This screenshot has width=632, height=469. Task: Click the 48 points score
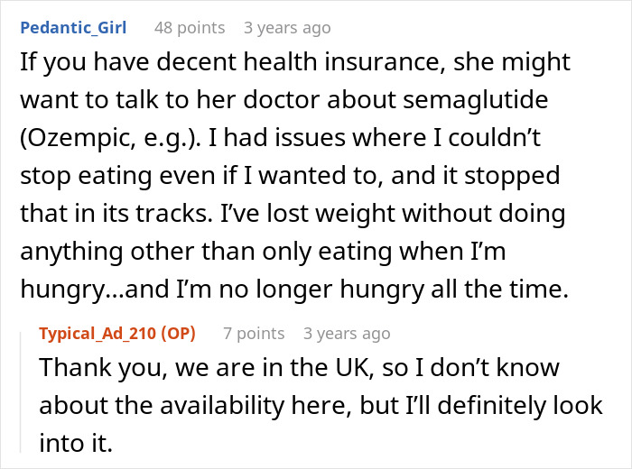pyautogui.click(x=189, y=28)
